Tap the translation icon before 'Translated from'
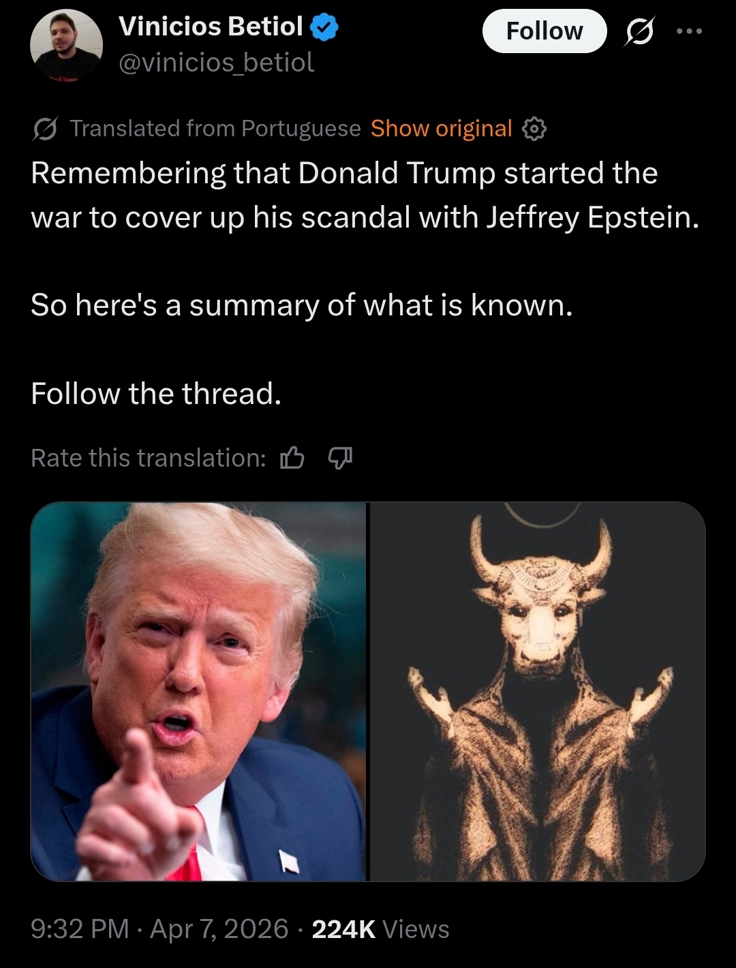736x968 pixels. click(45, 129)
